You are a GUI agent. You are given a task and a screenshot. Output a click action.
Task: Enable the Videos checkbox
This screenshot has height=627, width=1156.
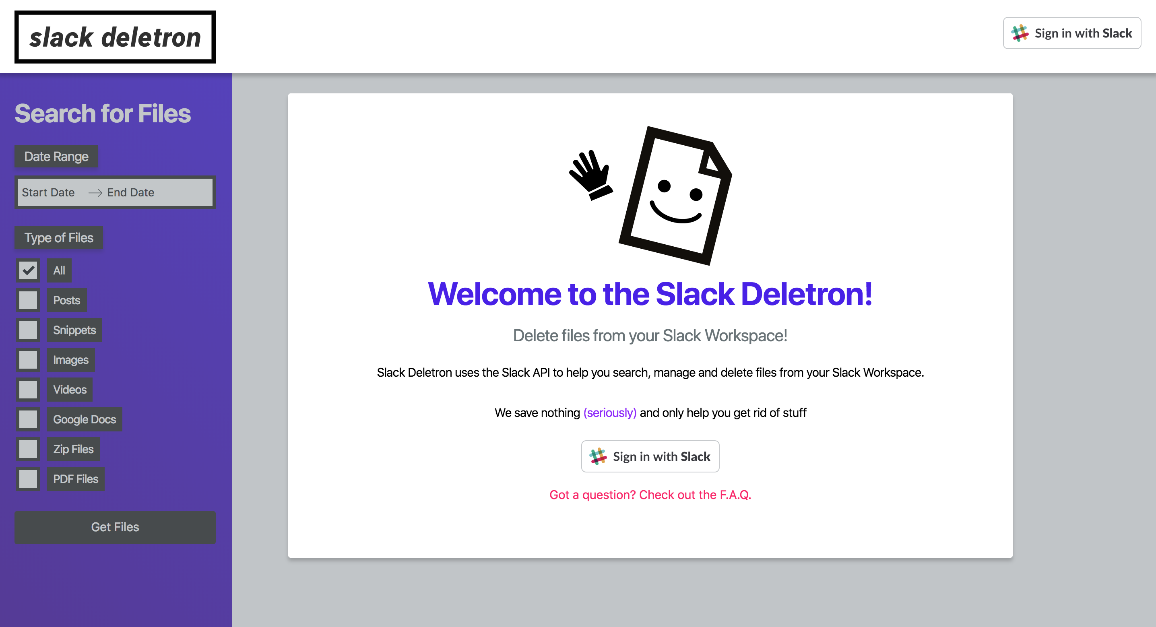click(x=28, y=390)
